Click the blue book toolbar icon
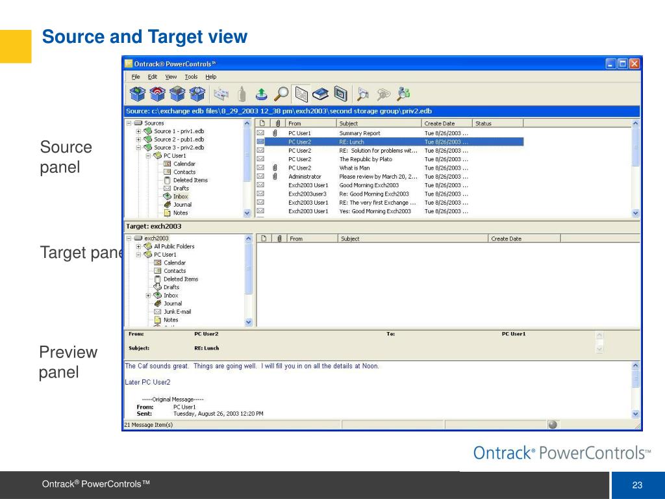The height and width of the screenshot is (499, 665). [321, 94]
